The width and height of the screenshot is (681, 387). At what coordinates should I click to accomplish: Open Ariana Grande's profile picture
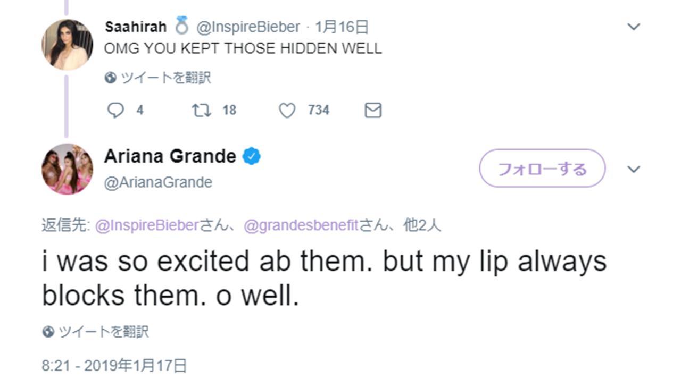[x=67, y=169]
